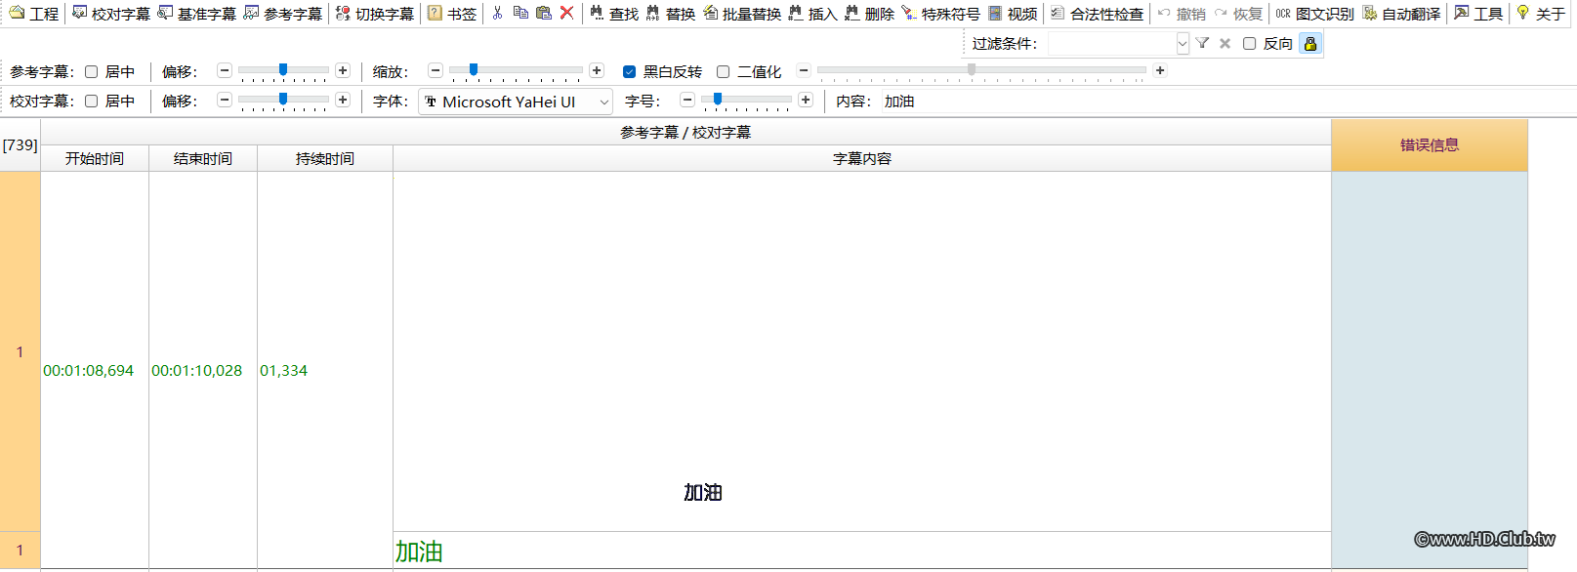Click the 错误信息 column header
This screenshot has width=1577, height=572.
tap(1430, 145)
